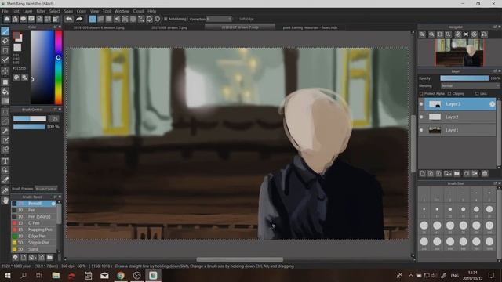Click the add brush icon under the brush list

[24, 258]
